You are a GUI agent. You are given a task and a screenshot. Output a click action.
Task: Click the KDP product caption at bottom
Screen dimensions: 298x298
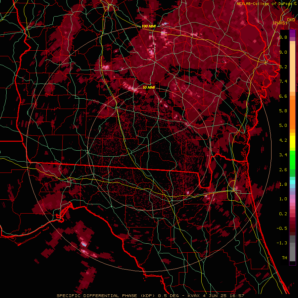point(150,296)
